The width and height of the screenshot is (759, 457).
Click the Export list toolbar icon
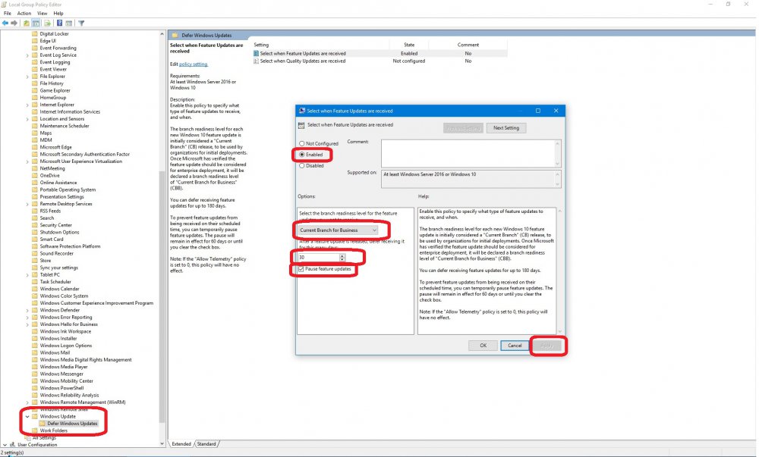pos(47,23)
